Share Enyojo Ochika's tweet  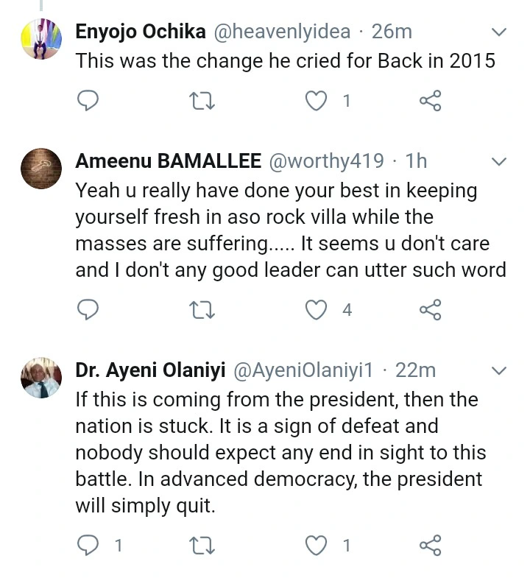pyautogui.click(x=431, y=101)
